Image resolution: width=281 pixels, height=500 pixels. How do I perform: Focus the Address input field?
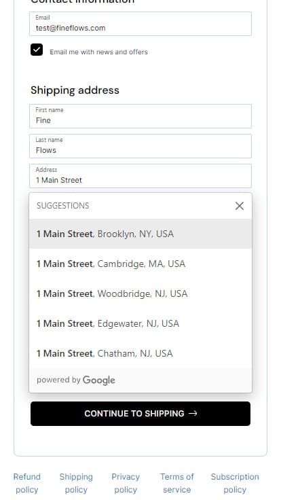[x=140, y=176]
